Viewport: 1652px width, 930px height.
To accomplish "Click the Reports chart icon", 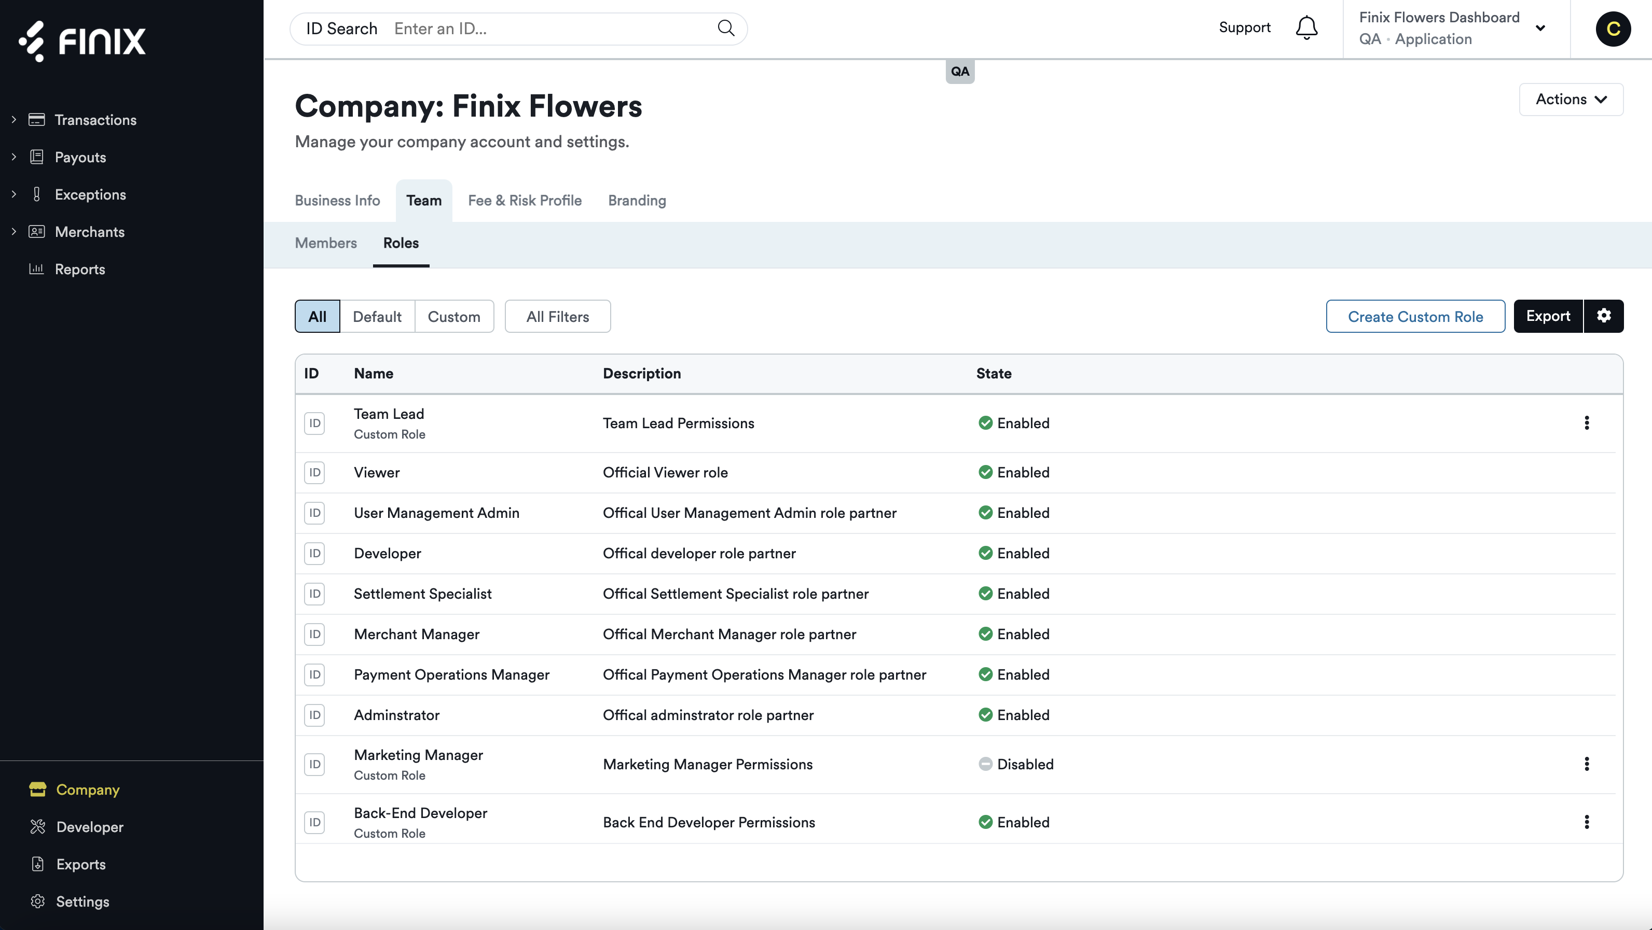I will [36, 269].
